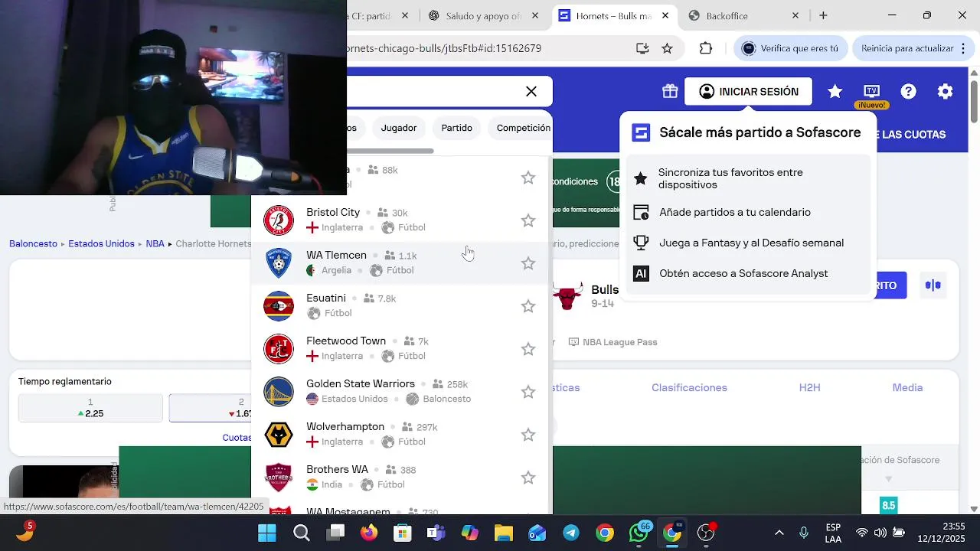980x551 pixels.
Task: Select the Competición search filter
Action: click(523, 128)
